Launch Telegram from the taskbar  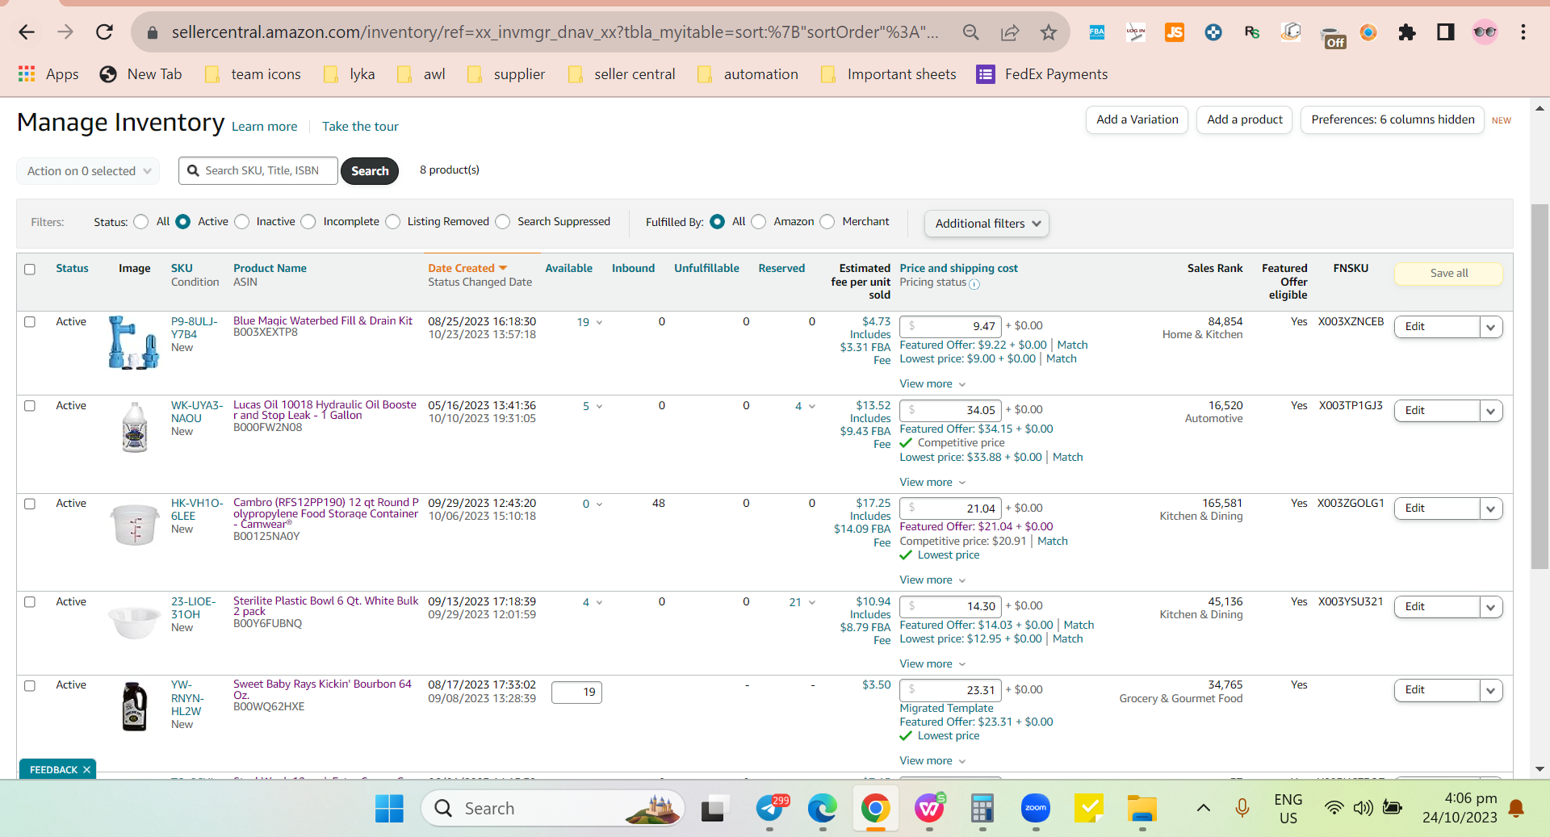pos(770,808)
